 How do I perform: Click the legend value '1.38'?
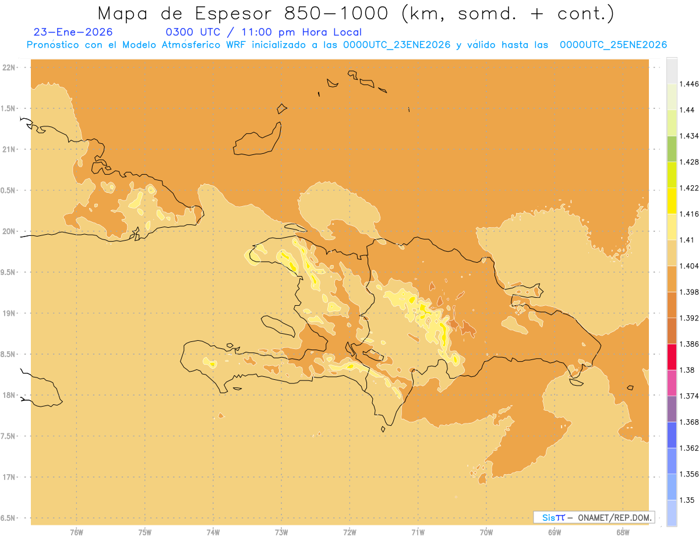click(687, 370)
